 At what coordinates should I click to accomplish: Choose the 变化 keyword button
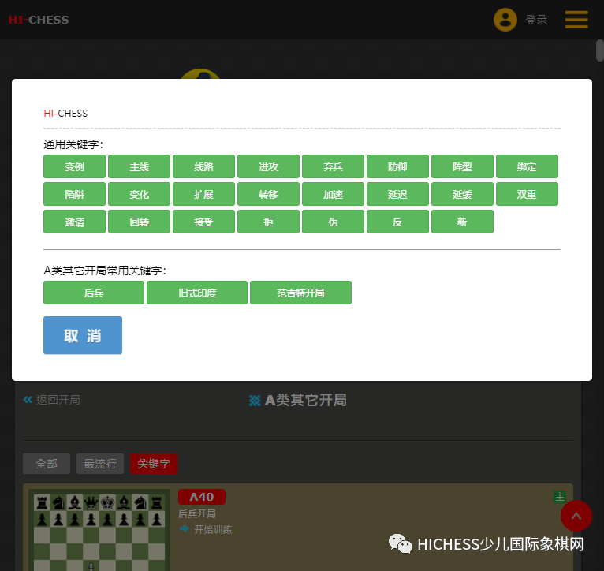click(x=139, y=194)
